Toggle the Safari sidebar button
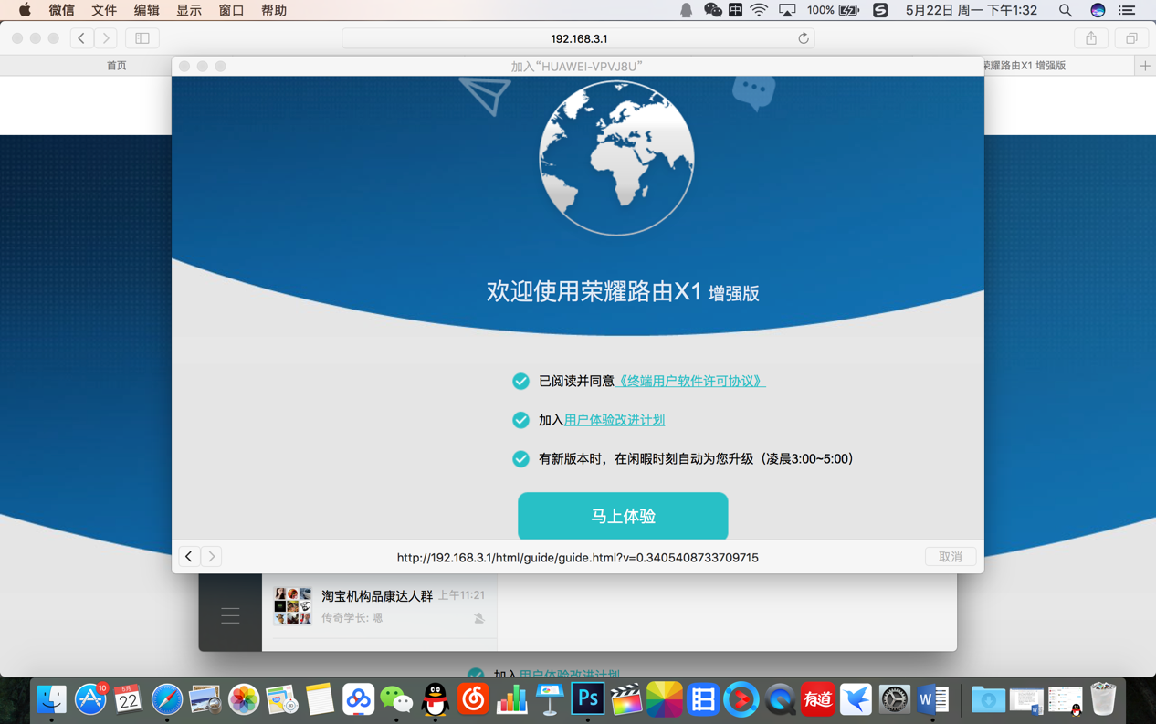The height and width of the screenshot is (724, 1156). click(142, 38)
